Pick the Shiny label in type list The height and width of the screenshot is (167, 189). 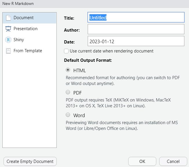19,40
